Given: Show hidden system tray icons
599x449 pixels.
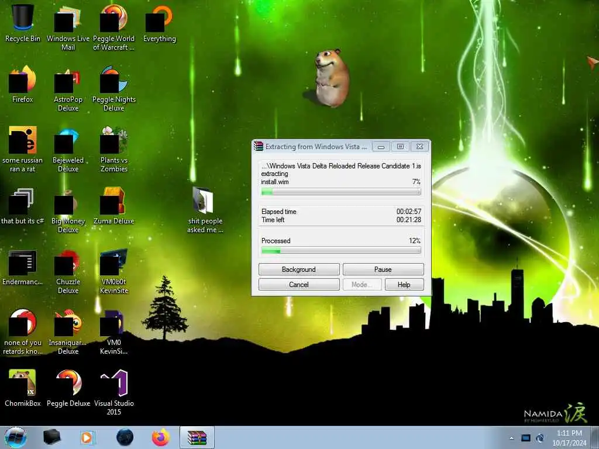Looking at the screenshot, I should 511,438.
